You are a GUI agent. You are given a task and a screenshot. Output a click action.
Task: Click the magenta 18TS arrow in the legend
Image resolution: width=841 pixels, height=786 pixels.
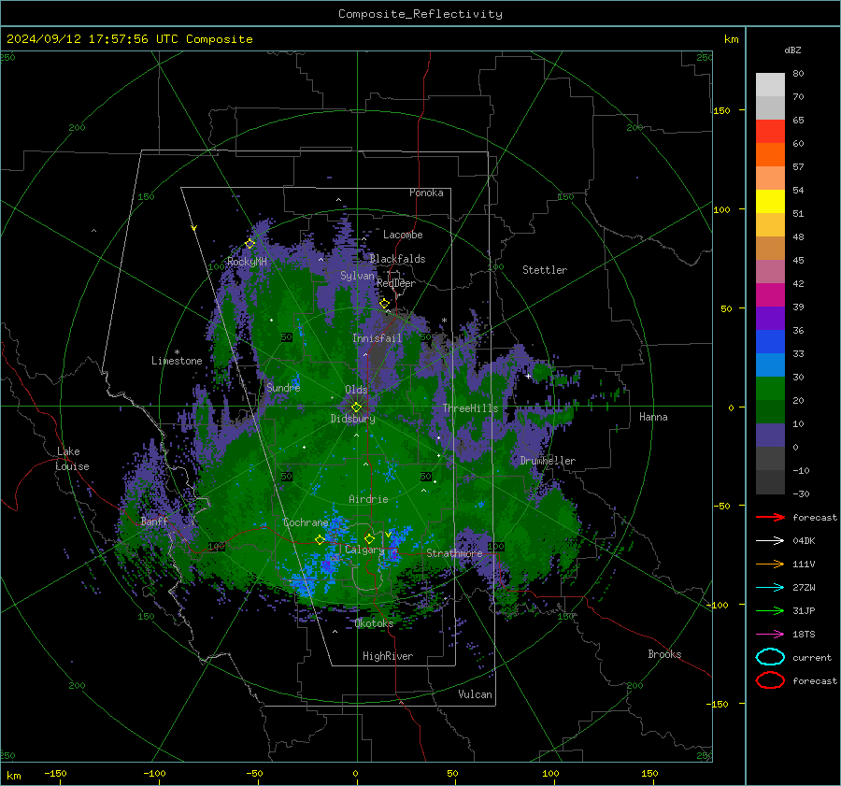(770, 635)
